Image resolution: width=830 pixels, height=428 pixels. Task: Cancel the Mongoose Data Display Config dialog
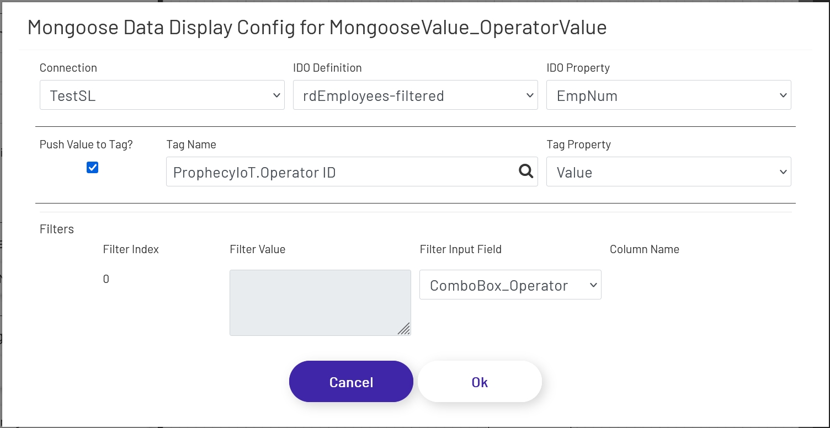pos(351,381)
